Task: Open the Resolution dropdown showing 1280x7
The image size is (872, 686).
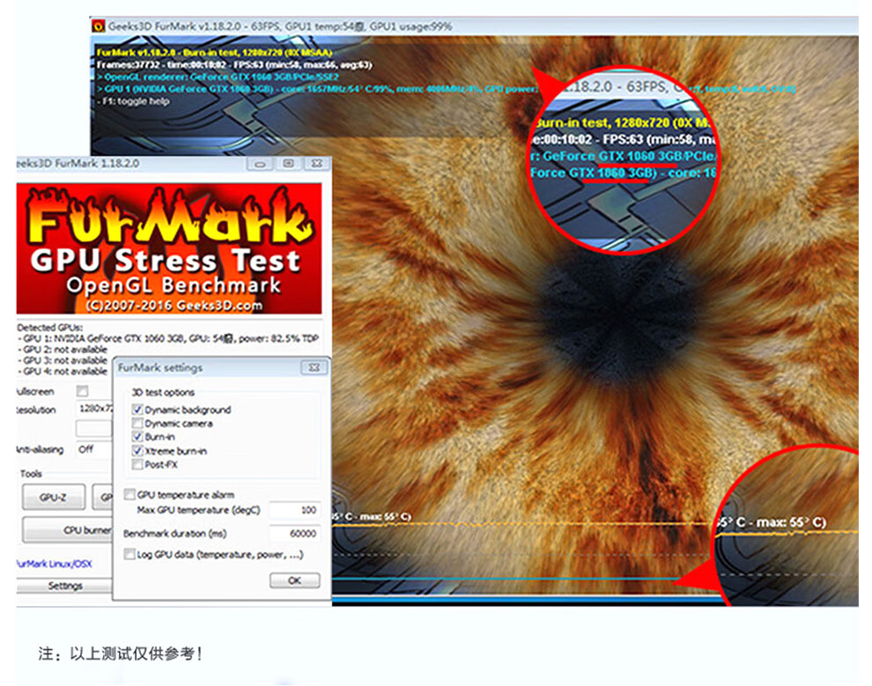Action: click(94, 409)
